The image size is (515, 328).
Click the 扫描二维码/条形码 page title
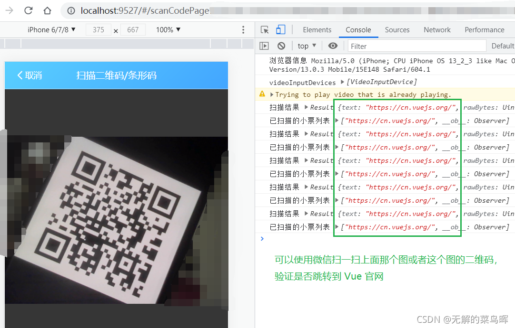(x=116, y=75)
